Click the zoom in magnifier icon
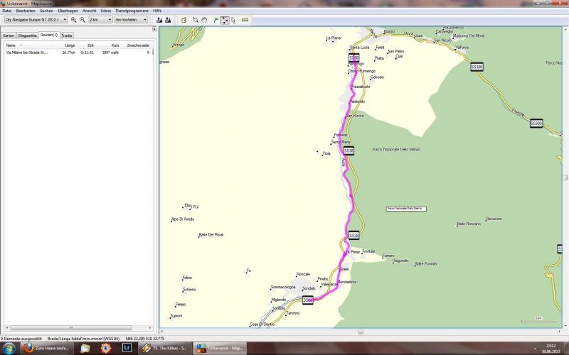This screenshot has height=355, width=569. pos(73,20)
